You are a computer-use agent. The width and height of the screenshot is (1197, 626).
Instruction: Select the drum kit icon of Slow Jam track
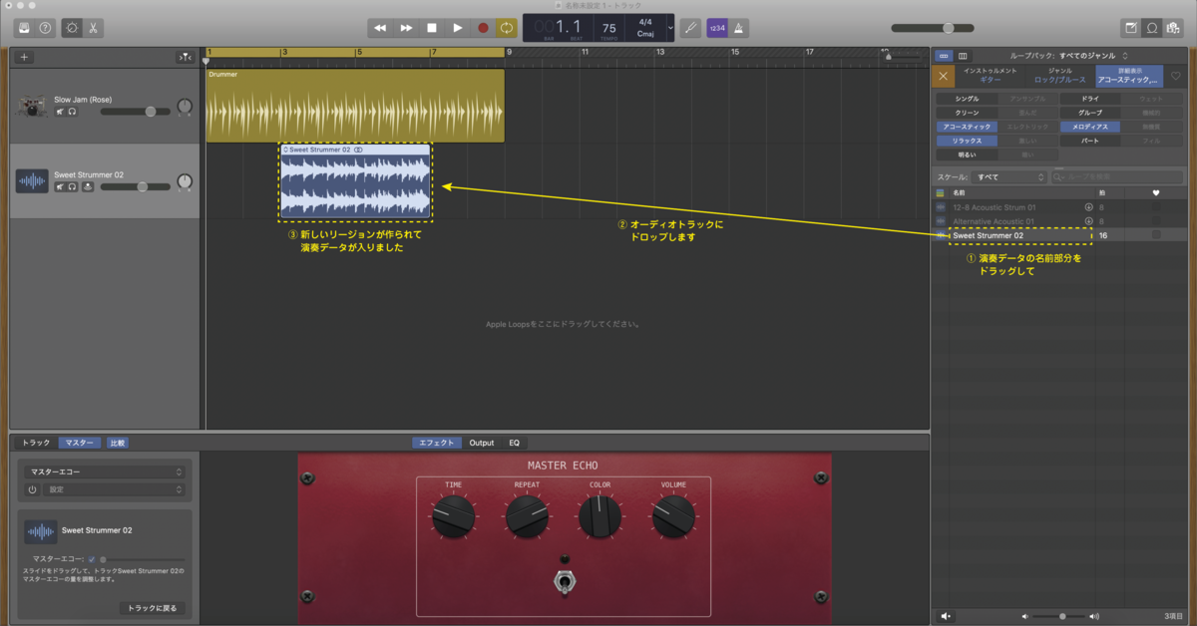click(32, 106)
